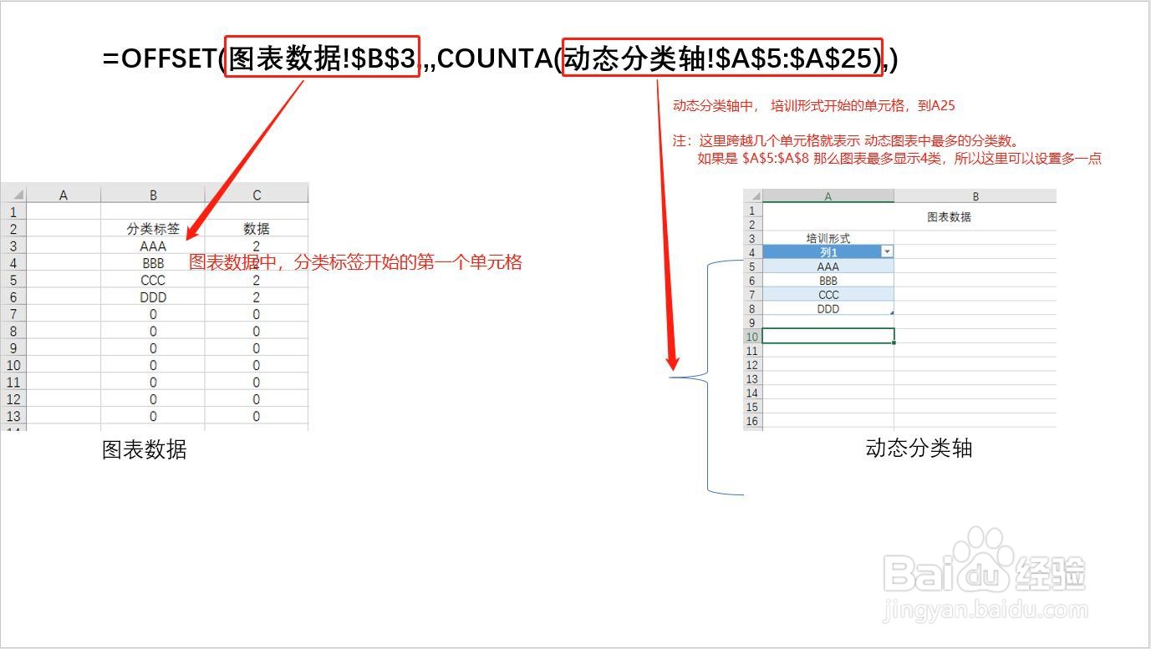Select the AAA cell under 分类标签
This screenshot has width=1151, height=649.
(153, 246)
